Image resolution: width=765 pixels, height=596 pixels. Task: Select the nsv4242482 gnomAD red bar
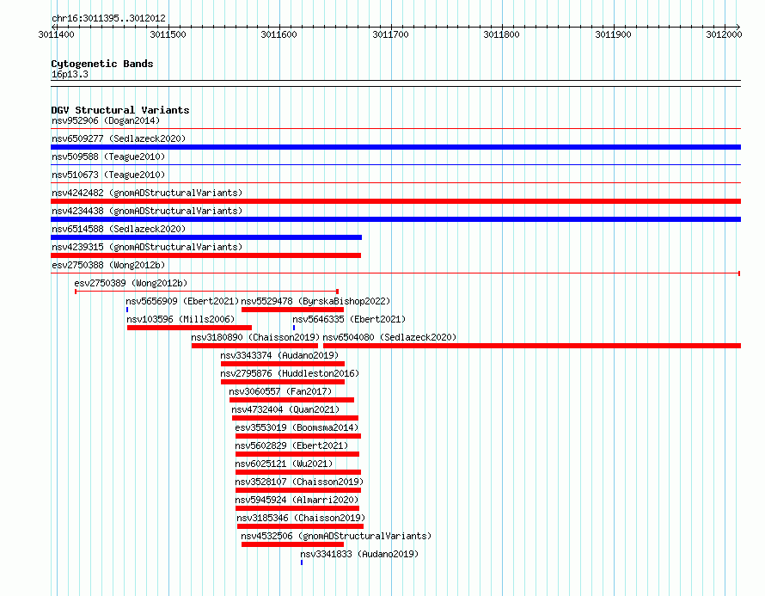pyautogui.click(x=395, y=201)
